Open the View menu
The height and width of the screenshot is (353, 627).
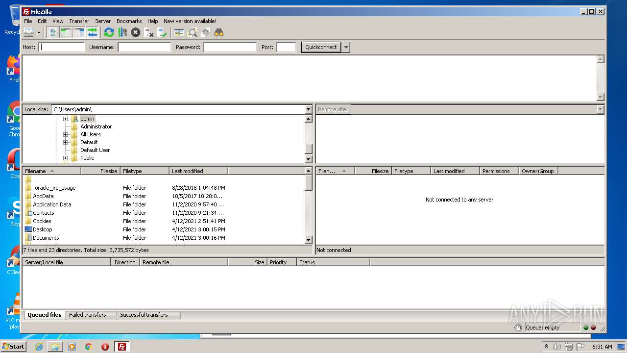coord(58,21)
